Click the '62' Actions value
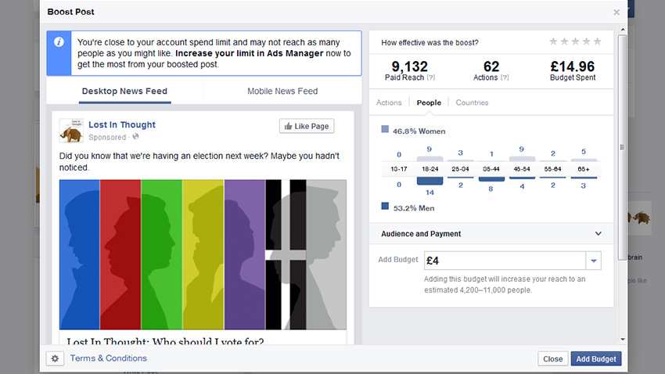The height and width of the screenshot is (374, 665). tap(491, 67)
